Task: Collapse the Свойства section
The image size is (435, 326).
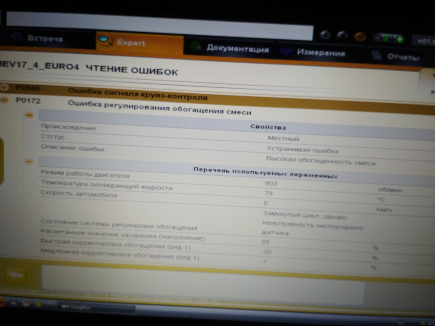Action: 29,115
